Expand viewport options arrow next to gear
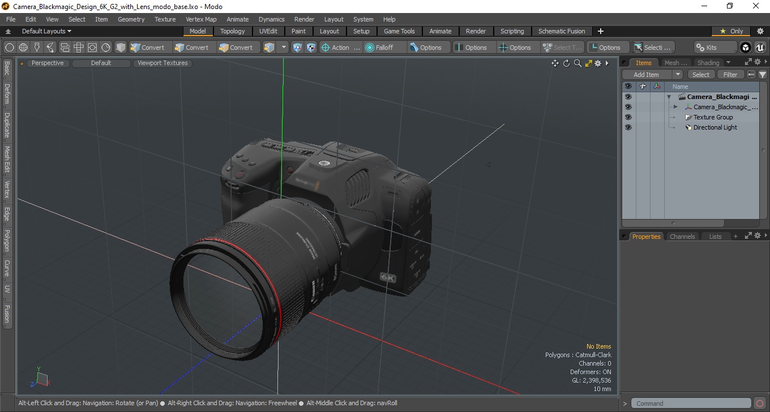The height and width of the screenshot is (412, 770). [x=607, y=63]
